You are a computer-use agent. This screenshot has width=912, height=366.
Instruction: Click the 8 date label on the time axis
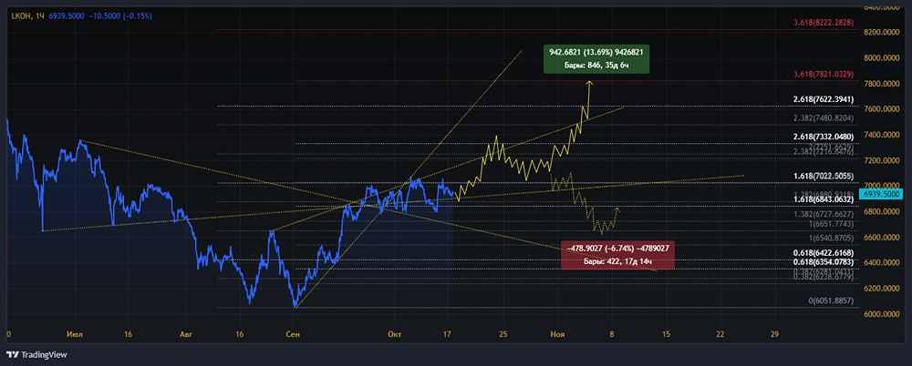(612, 334)
